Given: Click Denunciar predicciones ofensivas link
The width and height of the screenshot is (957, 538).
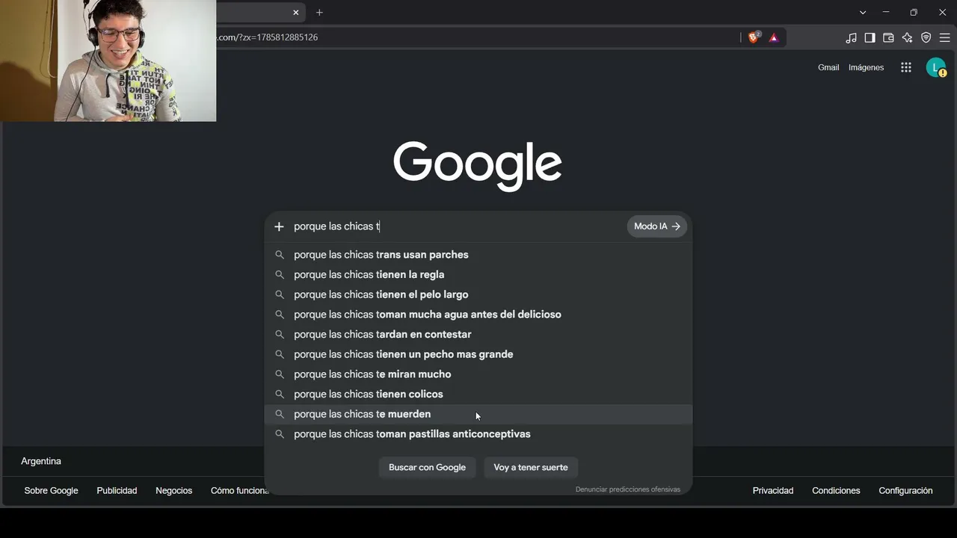Looking at the screenshot, I should [628, 489].
